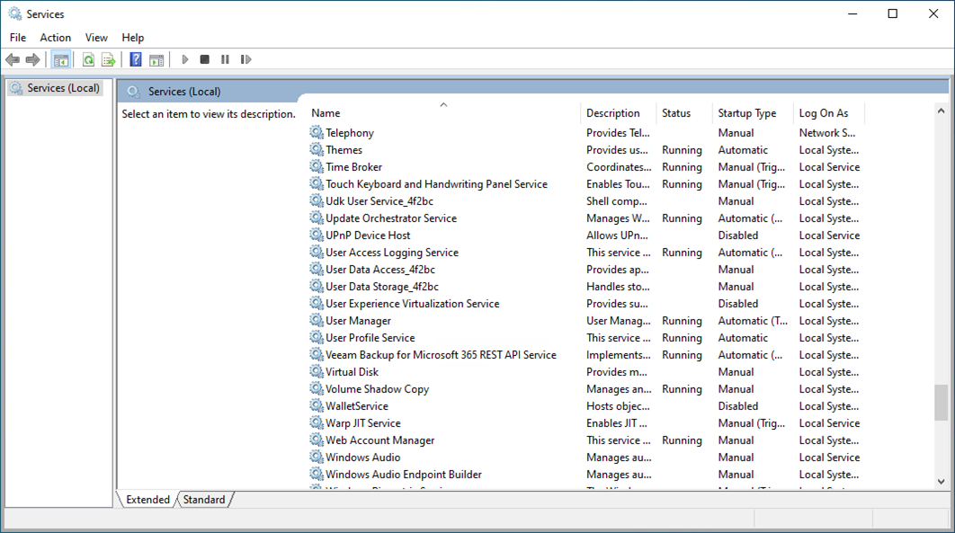This screenshot has width=955, height=533.
Task: Click the scrollbar up arrow
Action: [941, 111]
